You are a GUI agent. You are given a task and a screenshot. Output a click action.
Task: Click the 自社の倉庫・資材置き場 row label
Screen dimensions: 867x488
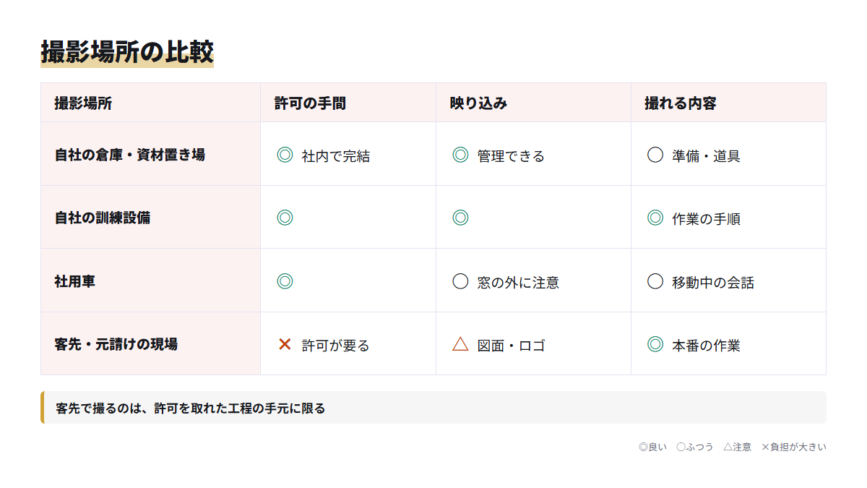(129, 155)
